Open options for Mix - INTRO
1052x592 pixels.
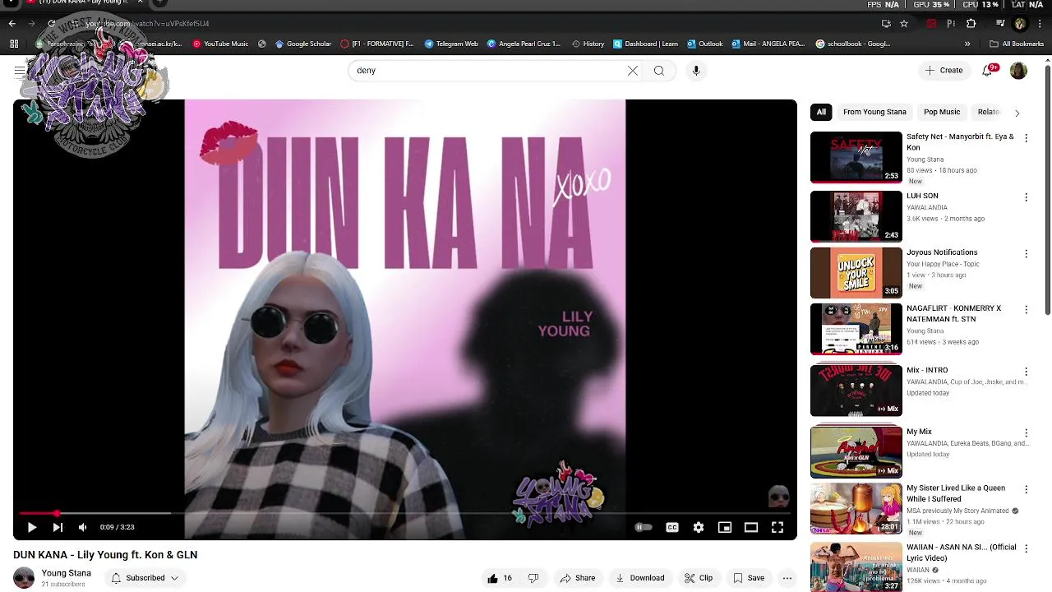pos(1026,372)
